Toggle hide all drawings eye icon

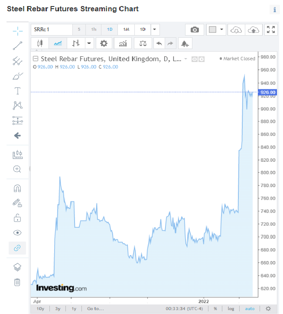[x=17, y=232]
